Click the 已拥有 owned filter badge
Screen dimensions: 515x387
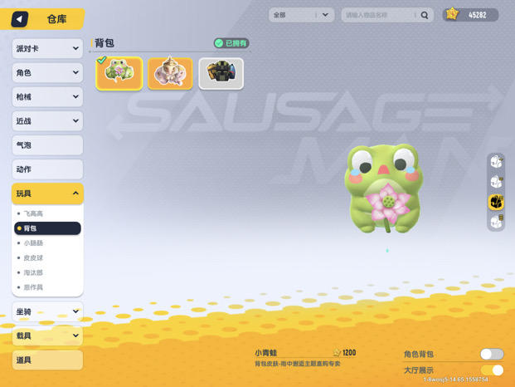231,43
